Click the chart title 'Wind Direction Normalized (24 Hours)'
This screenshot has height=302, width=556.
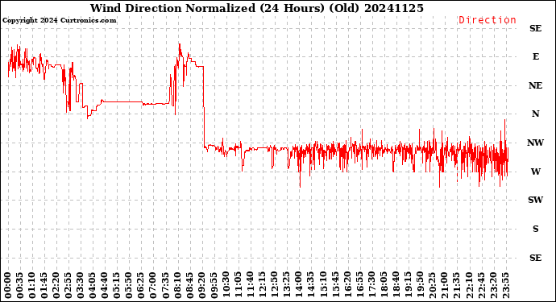tap(207, 8)
